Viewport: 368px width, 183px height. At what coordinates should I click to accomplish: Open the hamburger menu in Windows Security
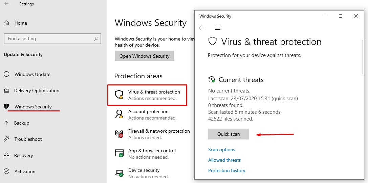(x=218, y=28)
